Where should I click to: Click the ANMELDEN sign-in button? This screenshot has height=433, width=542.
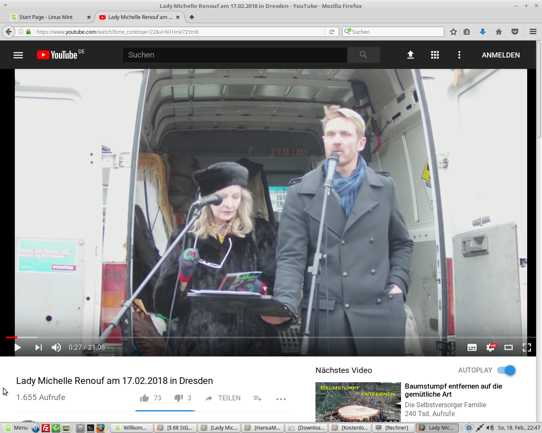point(501,55)
